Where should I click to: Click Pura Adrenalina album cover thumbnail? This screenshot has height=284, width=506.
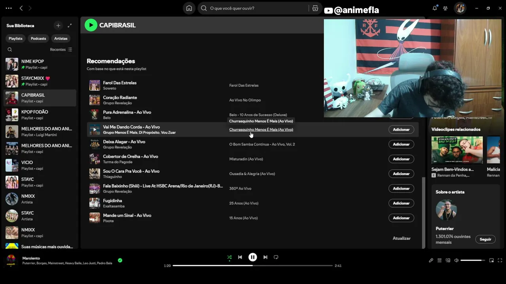[94, 115]
